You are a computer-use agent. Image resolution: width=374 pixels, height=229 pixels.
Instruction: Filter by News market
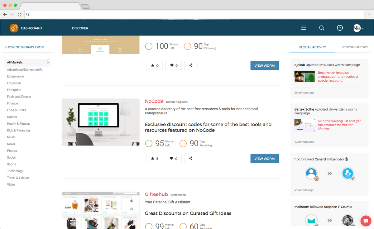[11, 144]
